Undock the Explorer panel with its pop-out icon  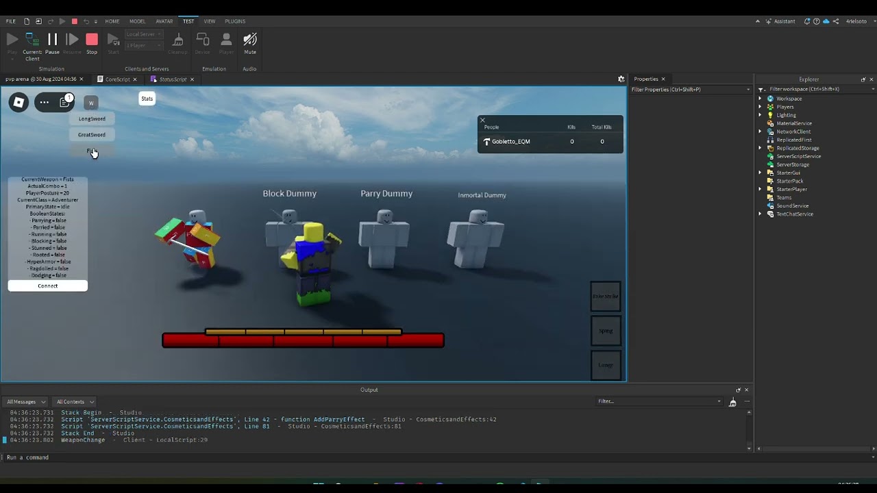point(863,79)
